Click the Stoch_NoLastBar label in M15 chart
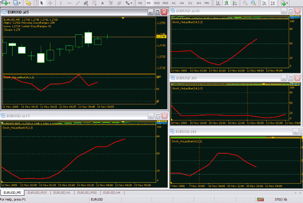The width and height of the screenshot is (303, 203). 17,128
